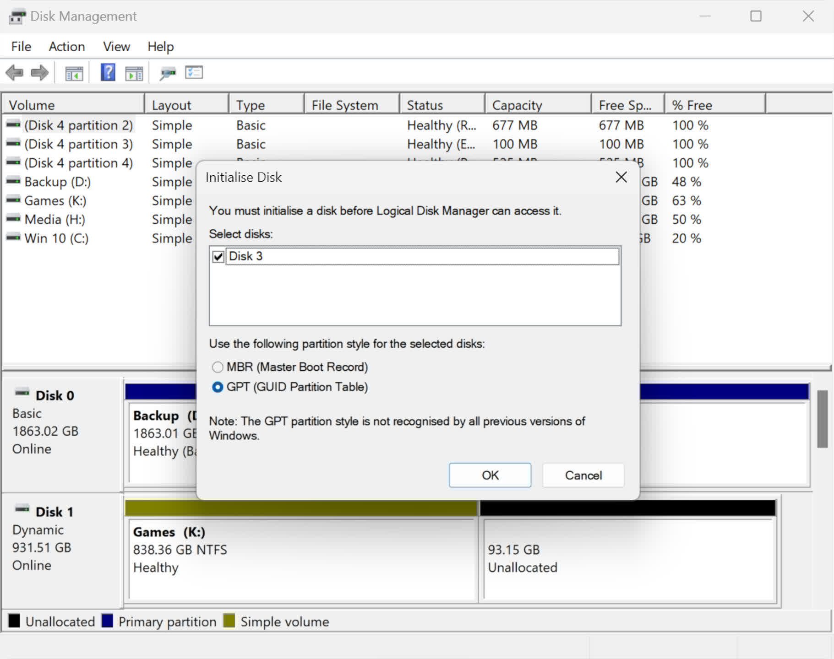Sort by the Layout column header
Viewport: 834px width, 659px height.
(x=186, y=105)
